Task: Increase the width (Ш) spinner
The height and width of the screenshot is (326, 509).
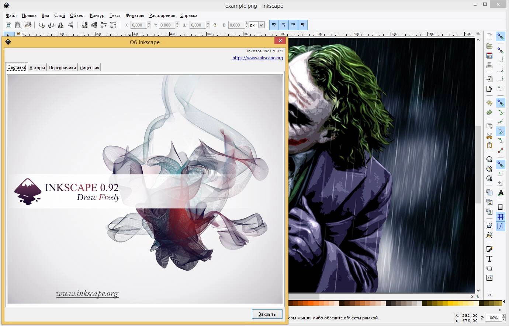Action: point(208,23)
